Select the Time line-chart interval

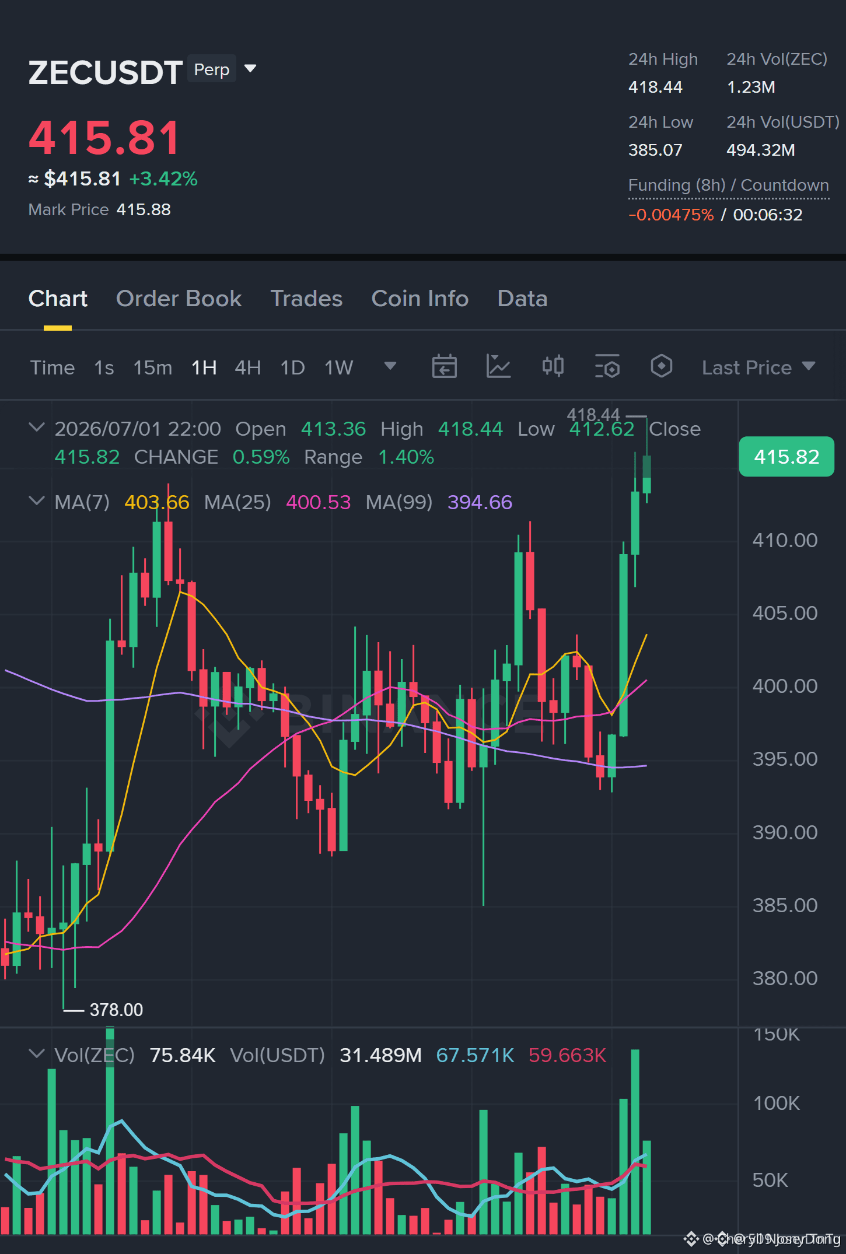(53, 367)
